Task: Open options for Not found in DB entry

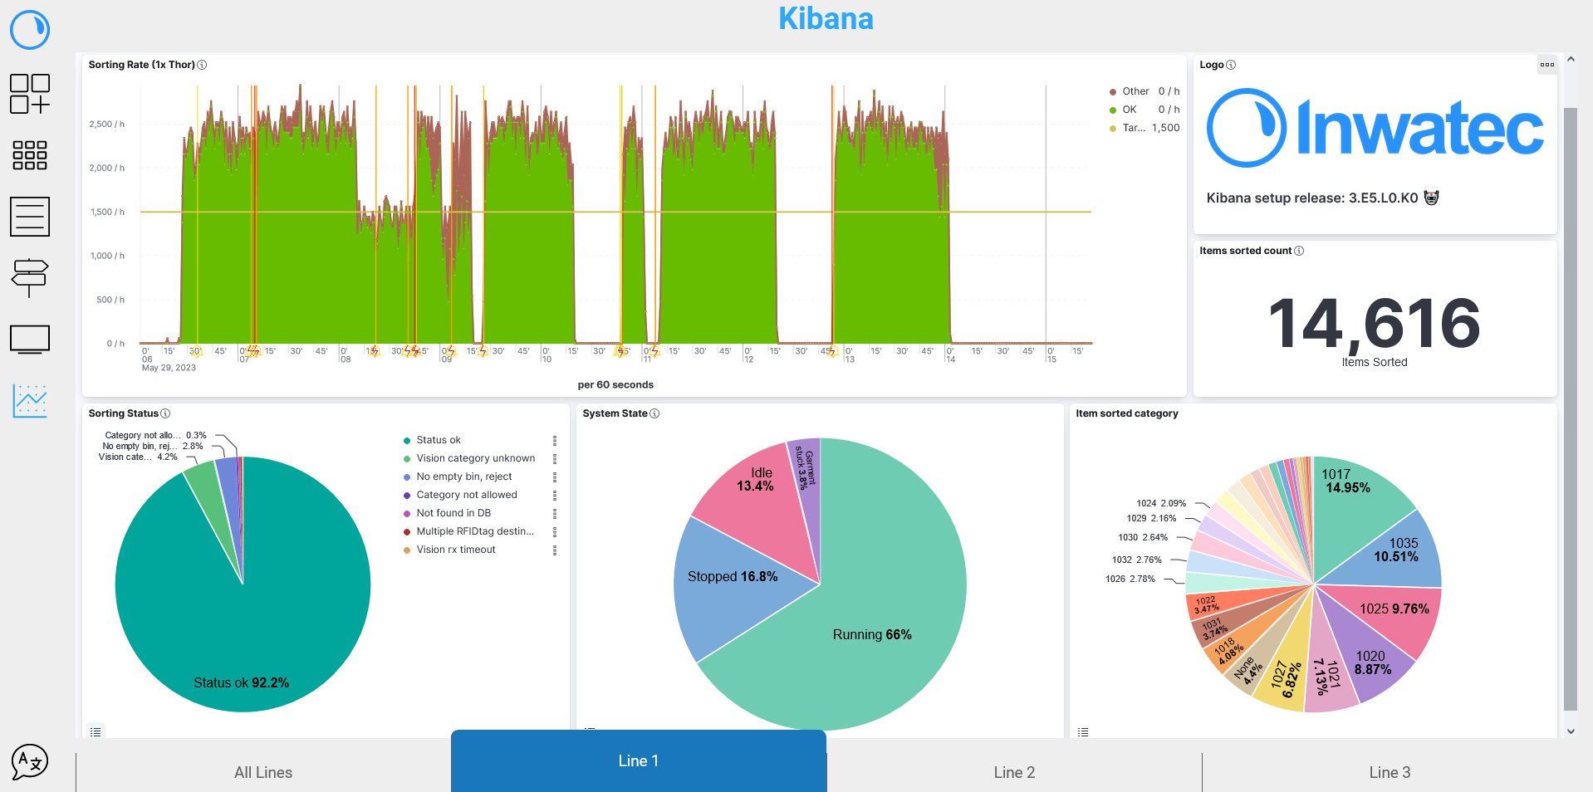Action: click(x=555, y=514)
